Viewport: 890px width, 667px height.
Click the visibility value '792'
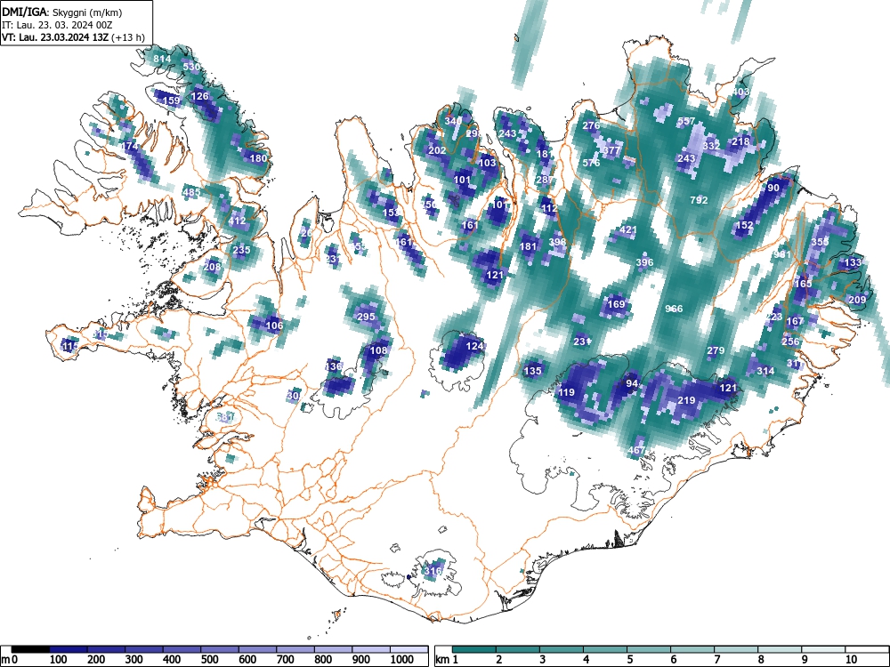(x=699, y=200)
